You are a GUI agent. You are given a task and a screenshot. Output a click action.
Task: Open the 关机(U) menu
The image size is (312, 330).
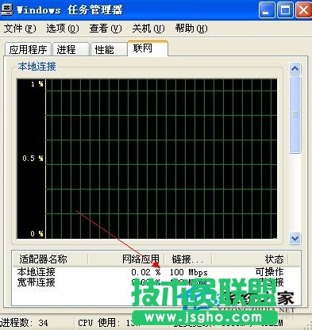[148, 29]
